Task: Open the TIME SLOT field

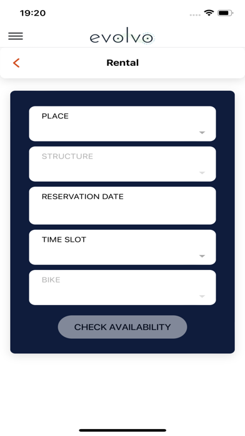Action: tap(122, 247)
